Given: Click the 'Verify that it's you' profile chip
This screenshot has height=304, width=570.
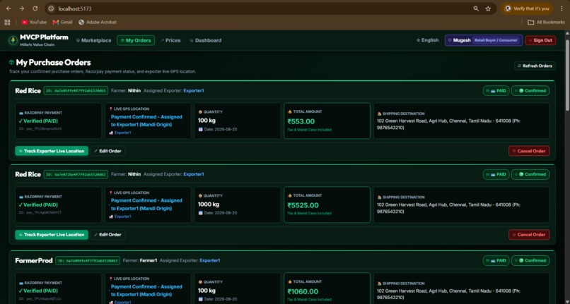Looking at the screenshot, I should [x=527, y=8].
